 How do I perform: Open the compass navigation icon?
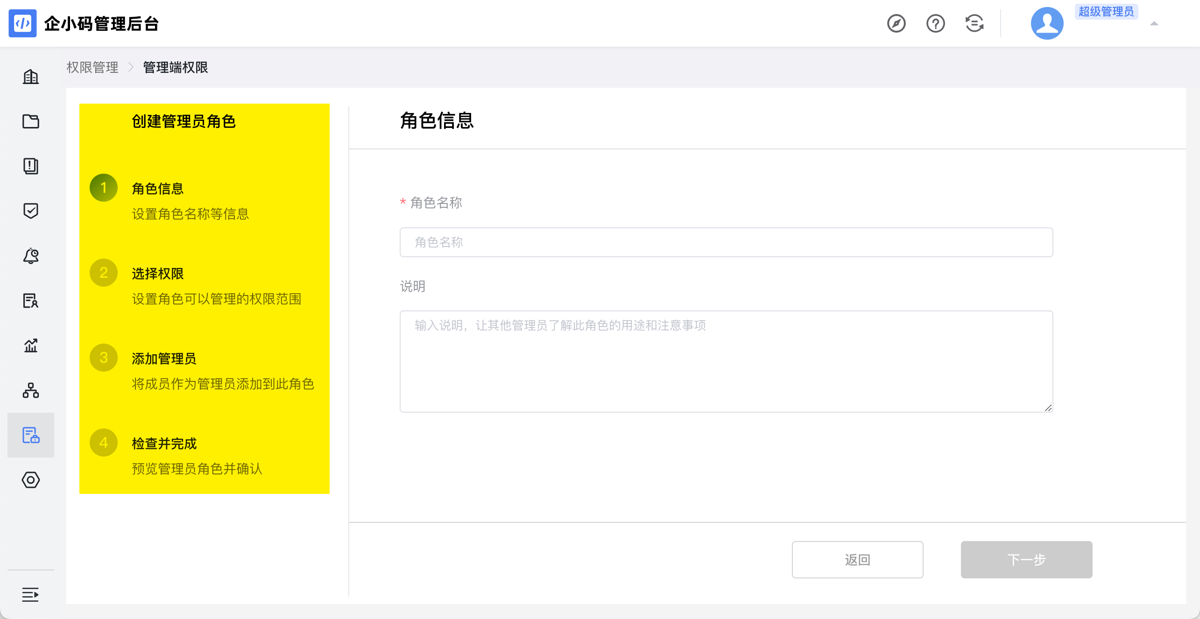(896, 23)
